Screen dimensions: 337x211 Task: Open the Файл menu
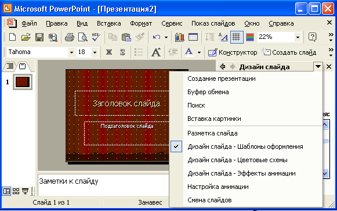[x=29, y=23]
